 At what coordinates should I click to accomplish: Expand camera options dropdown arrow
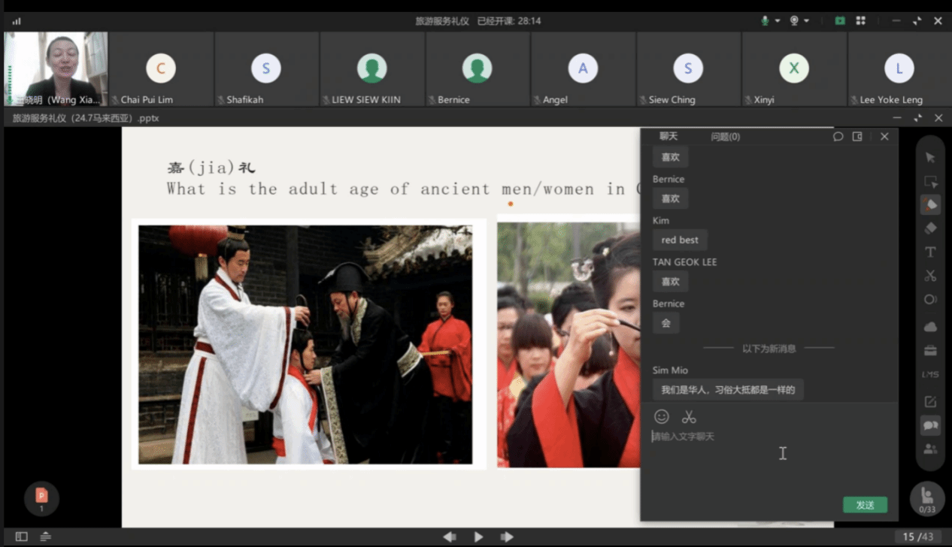(x=807, y=21)
